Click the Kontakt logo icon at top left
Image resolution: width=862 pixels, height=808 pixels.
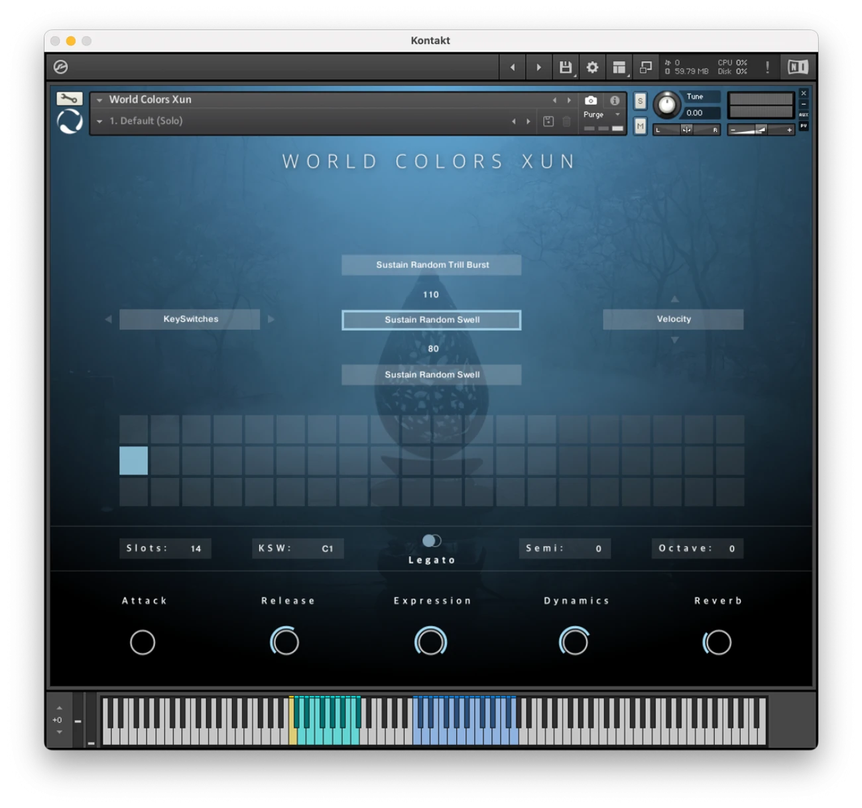click(60, 67)
